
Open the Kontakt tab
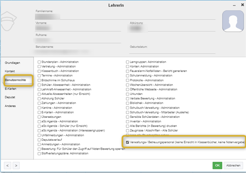point(10,71)
